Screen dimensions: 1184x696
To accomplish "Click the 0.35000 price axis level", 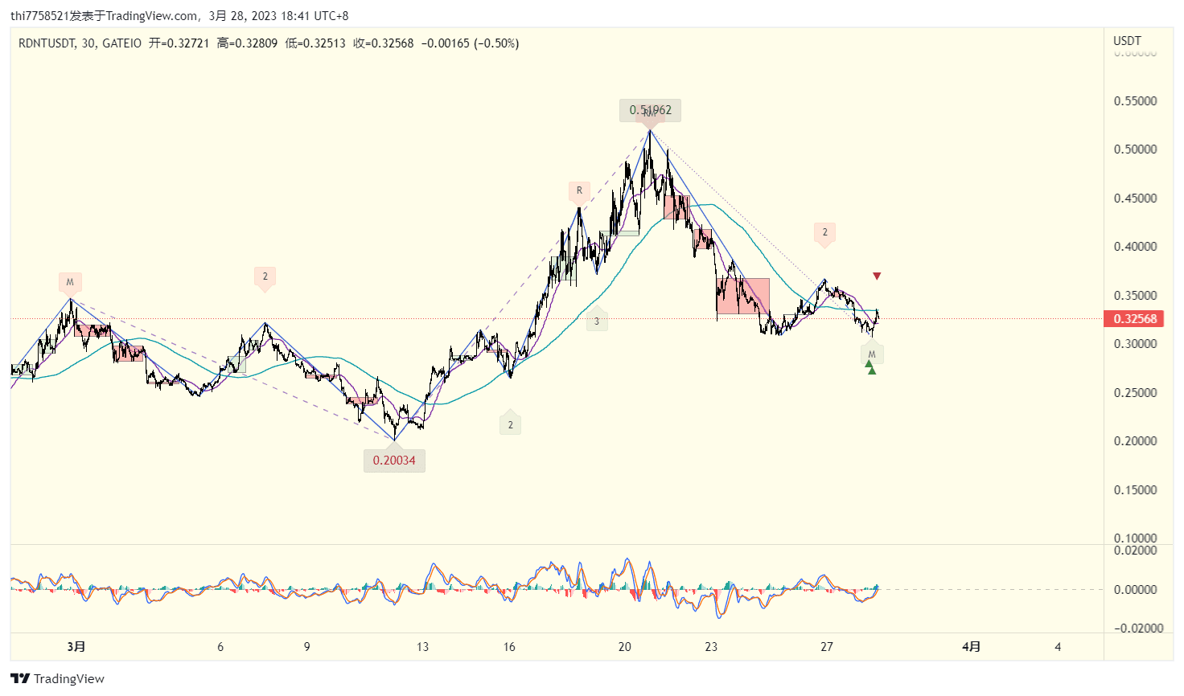I will click(1135, 296).
